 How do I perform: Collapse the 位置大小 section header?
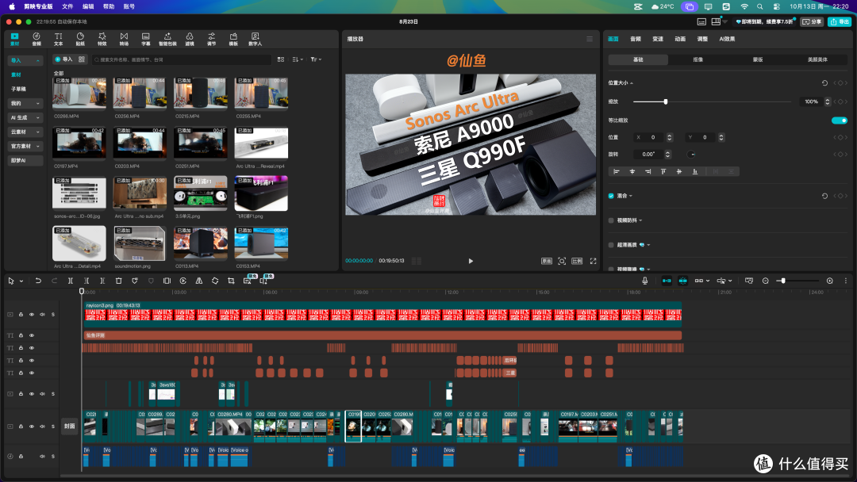[621, 83]
